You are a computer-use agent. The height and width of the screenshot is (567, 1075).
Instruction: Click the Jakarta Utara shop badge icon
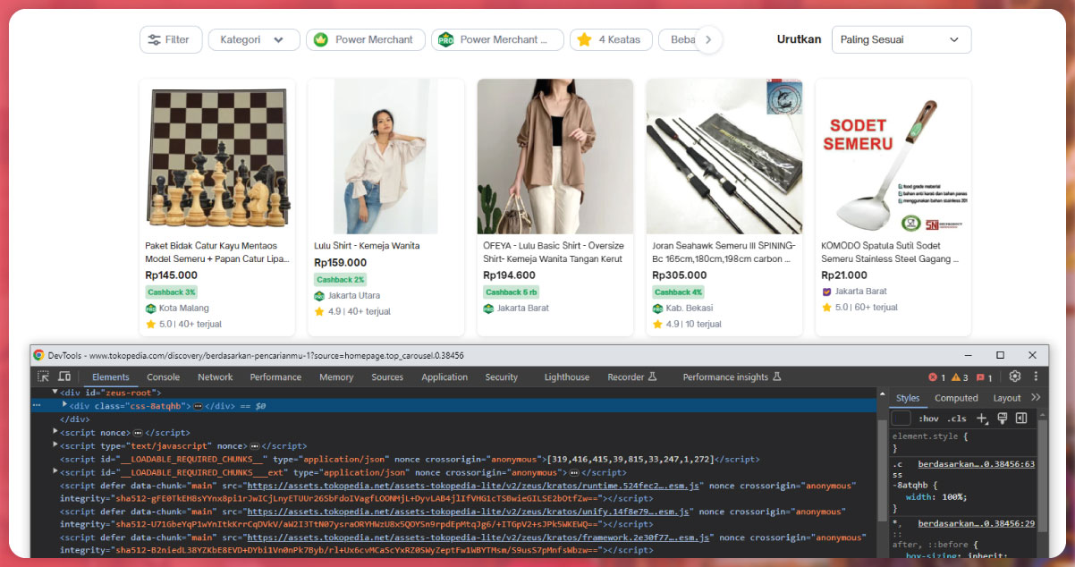coord(319,296)
